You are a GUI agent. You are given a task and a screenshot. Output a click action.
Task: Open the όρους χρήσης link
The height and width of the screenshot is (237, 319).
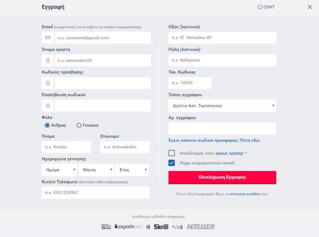[229, 153]
